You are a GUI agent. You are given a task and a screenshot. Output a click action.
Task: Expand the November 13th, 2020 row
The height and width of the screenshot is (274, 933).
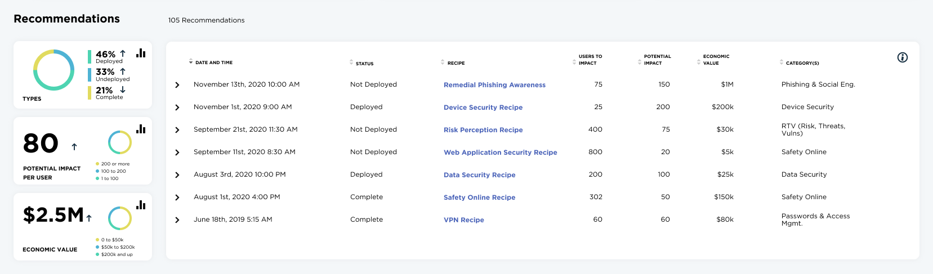coord(177,85)
